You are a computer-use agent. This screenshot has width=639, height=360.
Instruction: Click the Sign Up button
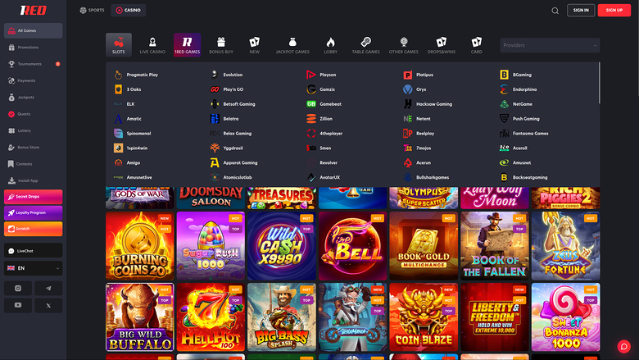coord(614,10)
